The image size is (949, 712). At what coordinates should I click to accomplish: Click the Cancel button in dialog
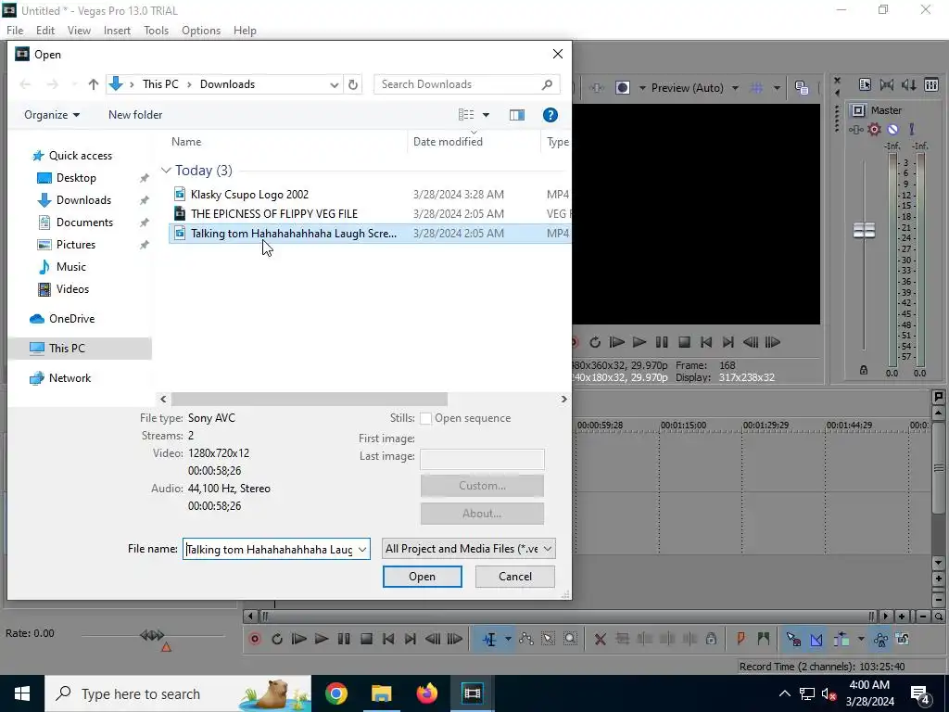(515, 577)
